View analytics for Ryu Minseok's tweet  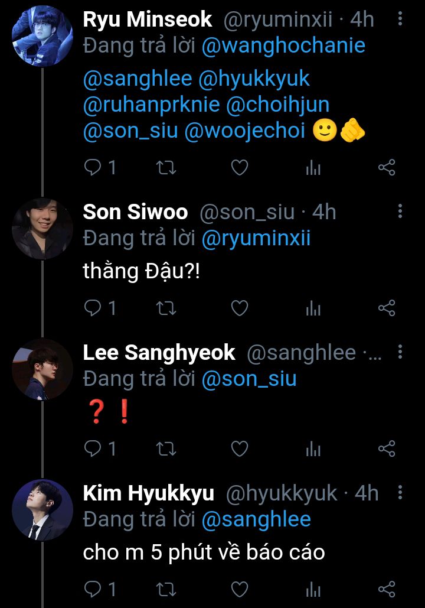pos(313,168)
